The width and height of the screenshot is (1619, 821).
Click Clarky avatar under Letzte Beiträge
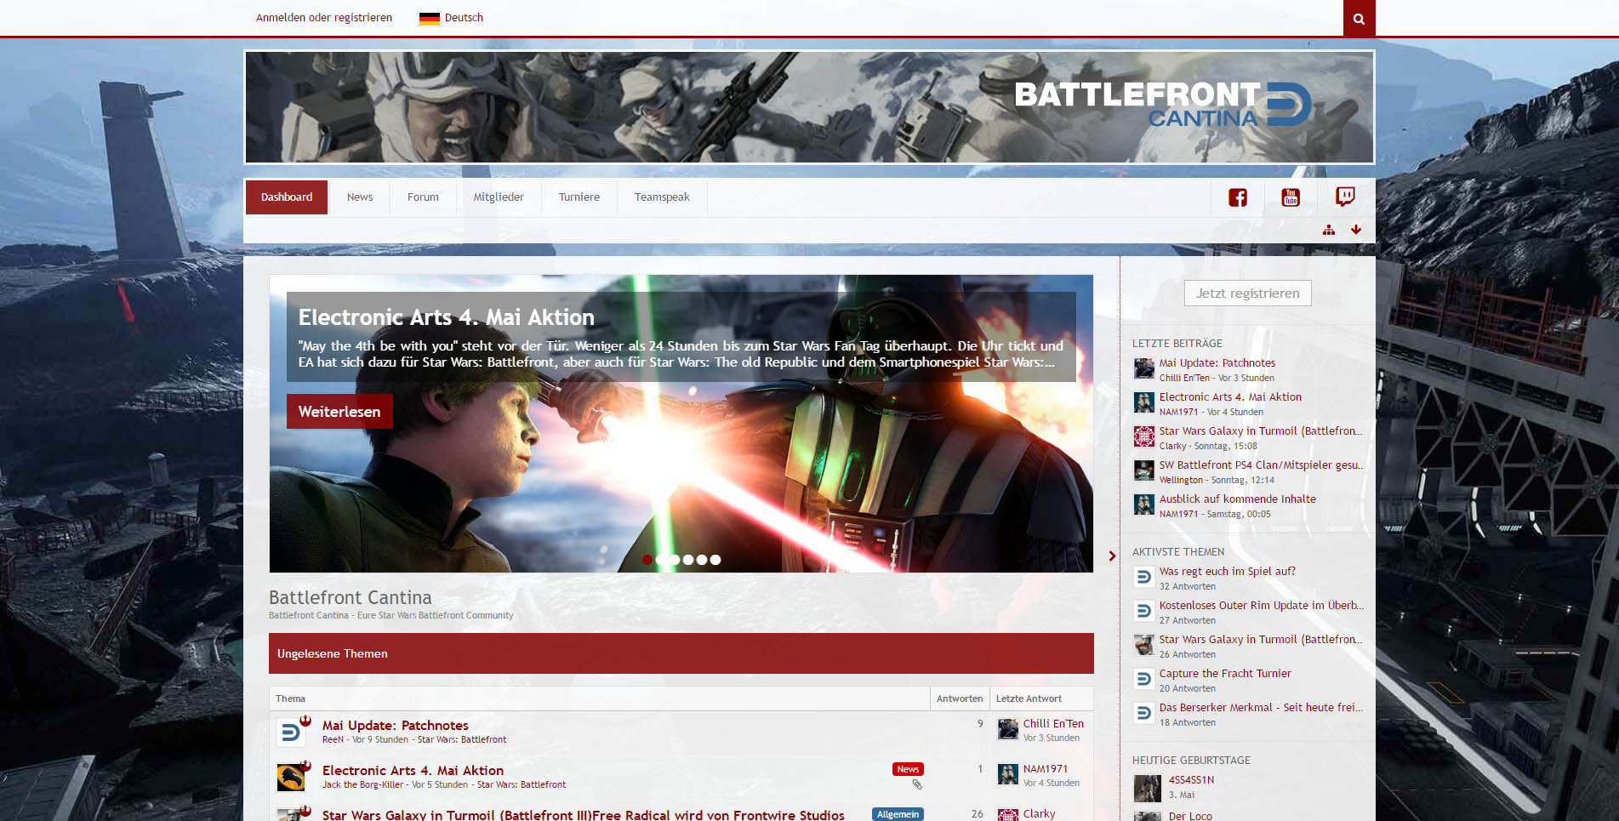(1144, 436)
